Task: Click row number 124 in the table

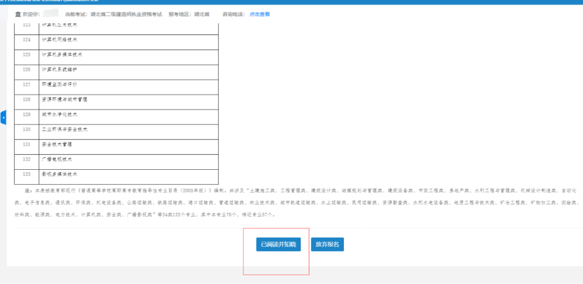Action: pyautogui.click(x=26, y=40)
